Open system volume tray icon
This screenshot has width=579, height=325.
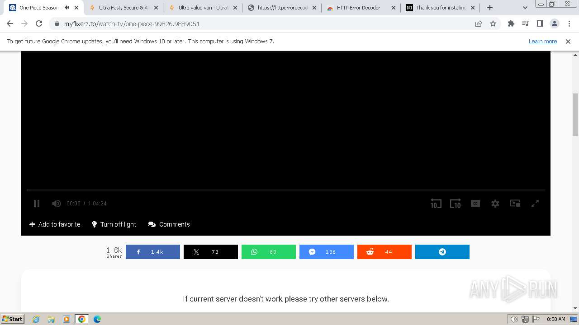click(x=514, y=319)
